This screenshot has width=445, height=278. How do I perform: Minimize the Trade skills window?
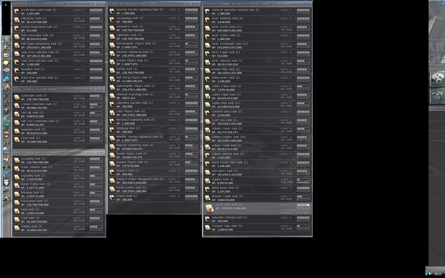point(100,153)
